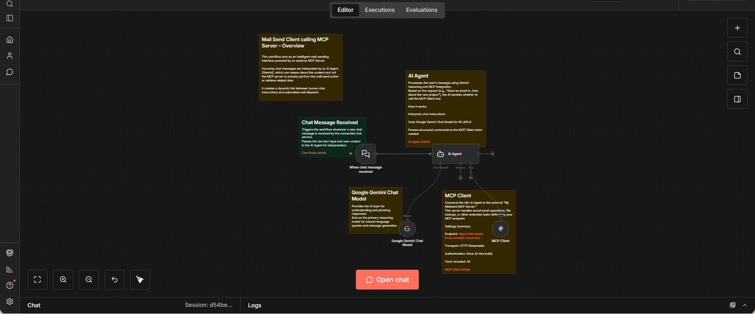This screenshot has width=755, height=333.
Task: Toggle the left sidebar panel
Action: click(x=10, y=18)
